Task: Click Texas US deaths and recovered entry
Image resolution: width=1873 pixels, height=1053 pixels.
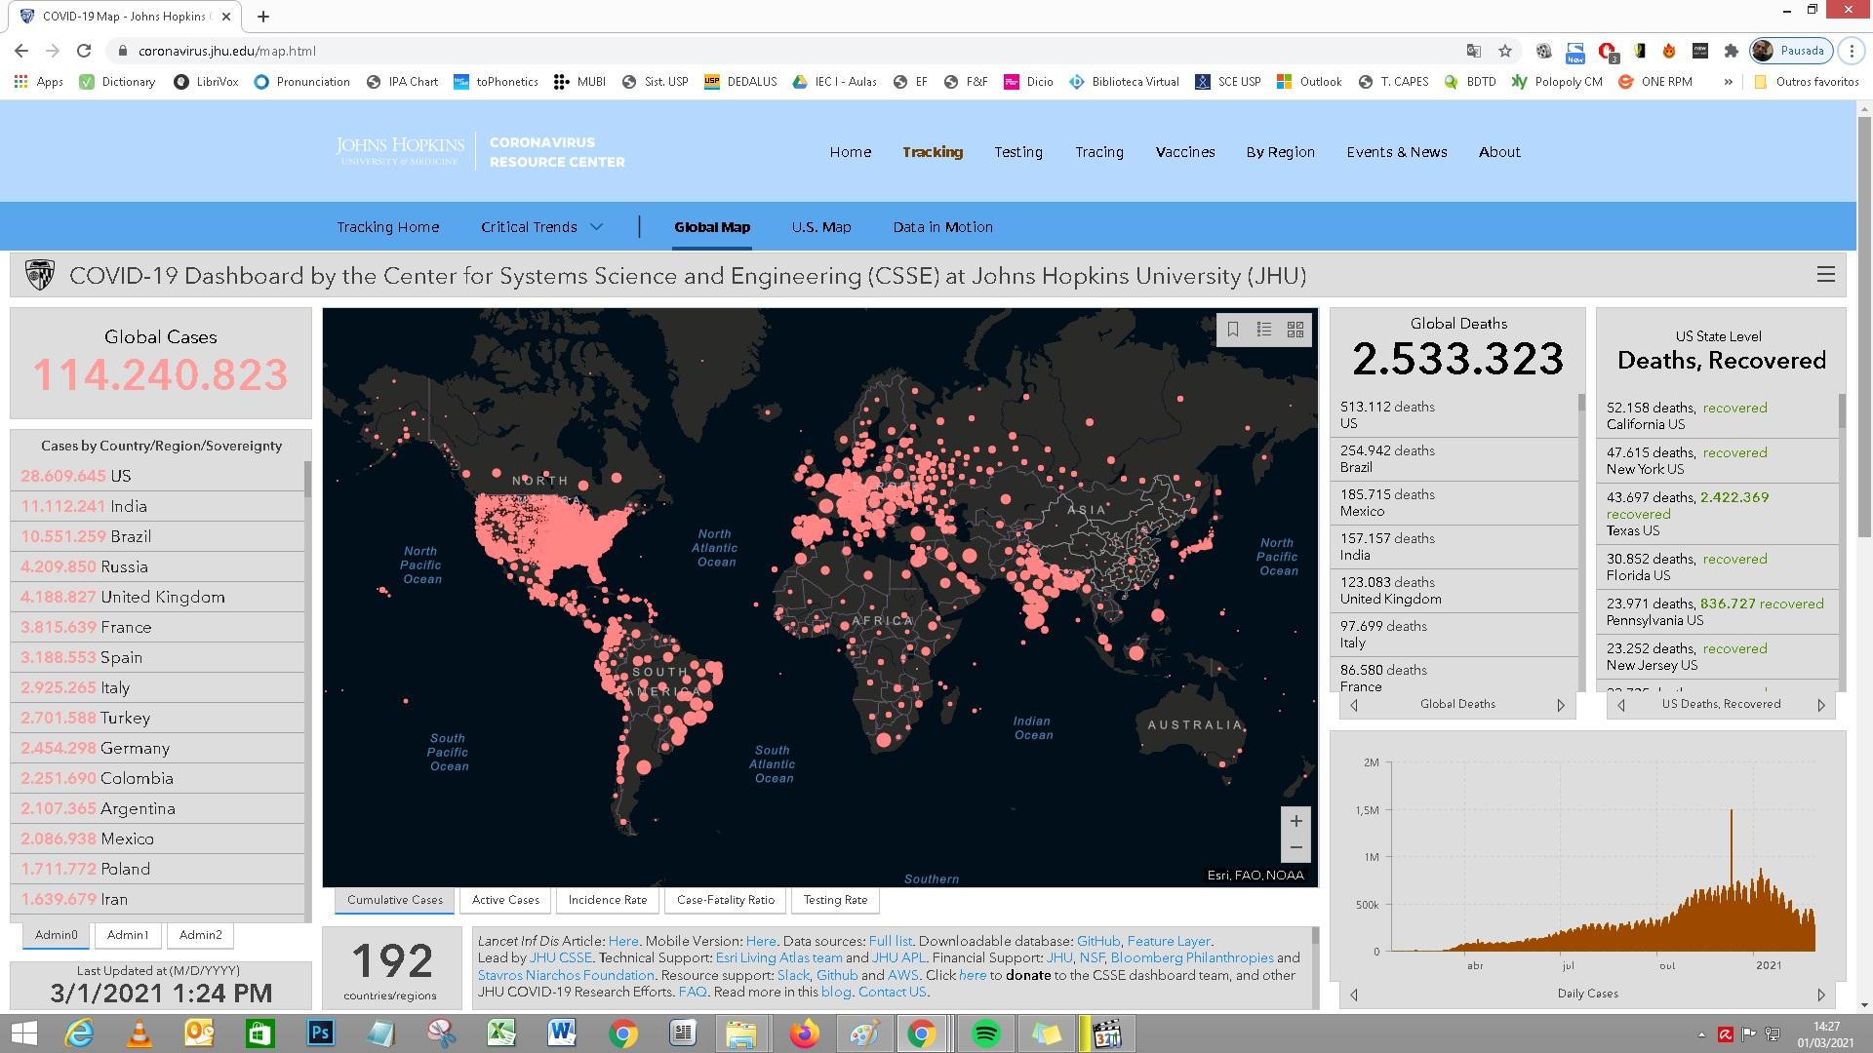Action: [x=1718, y=514]
